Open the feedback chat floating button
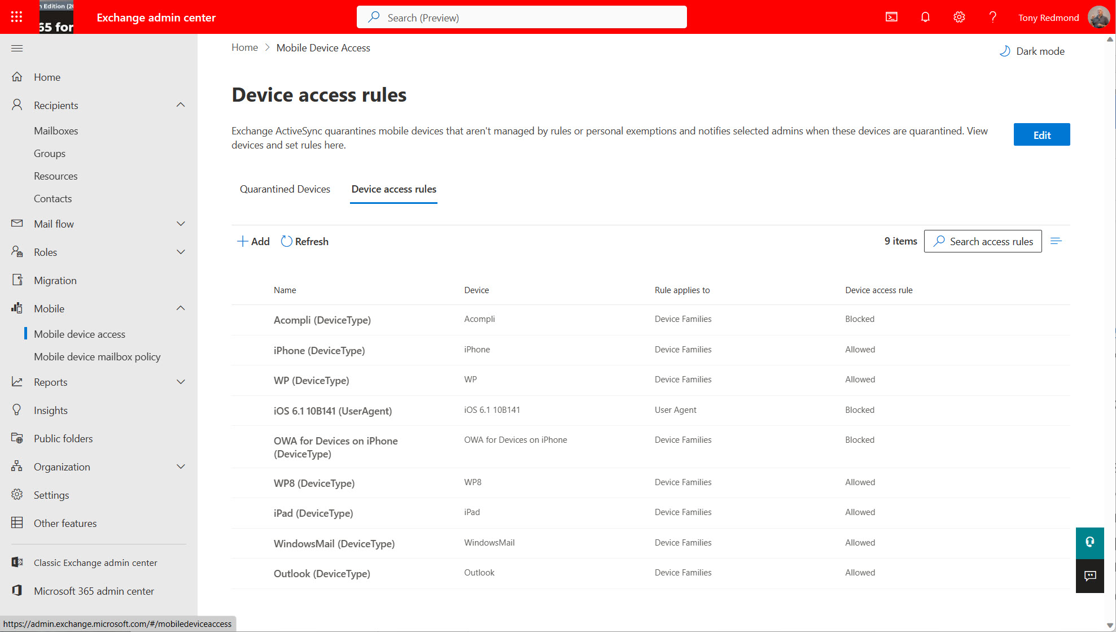1116x632 pixels. click(x=1089, y=576)
